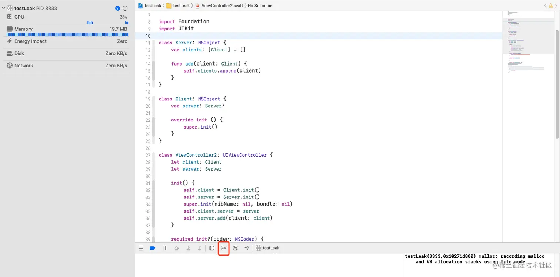The width and height of the screenshot is (560, 277).
Task: Click 'import Foundation' on line 8
Action: point(184,22)
